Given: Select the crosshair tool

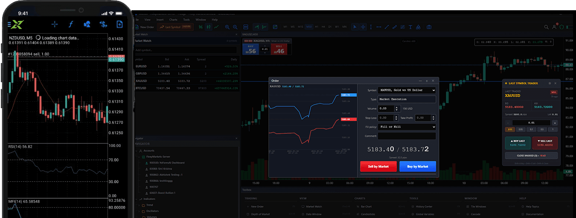Looking at the screenshot, I should coord(363,27).
